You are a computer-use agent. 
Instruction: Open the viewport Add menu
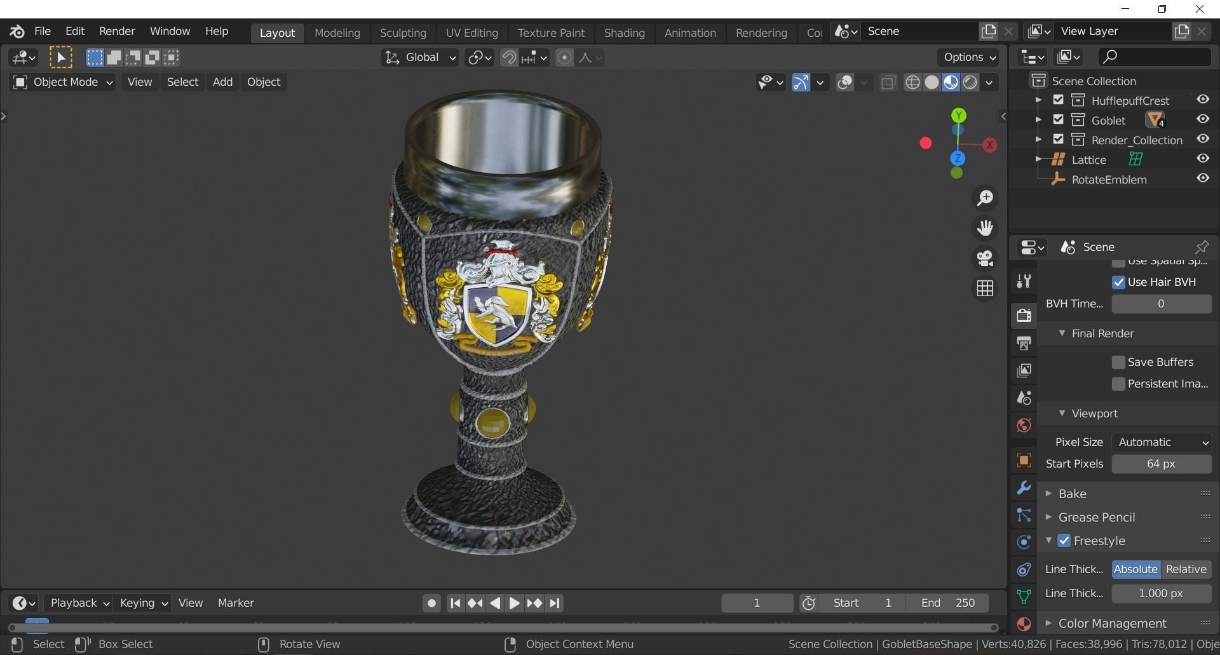(222, 82)
